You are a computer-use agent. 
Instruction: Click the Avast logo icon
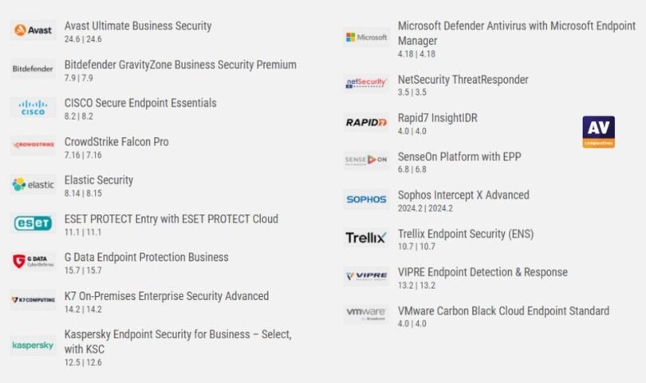(33, 30)
